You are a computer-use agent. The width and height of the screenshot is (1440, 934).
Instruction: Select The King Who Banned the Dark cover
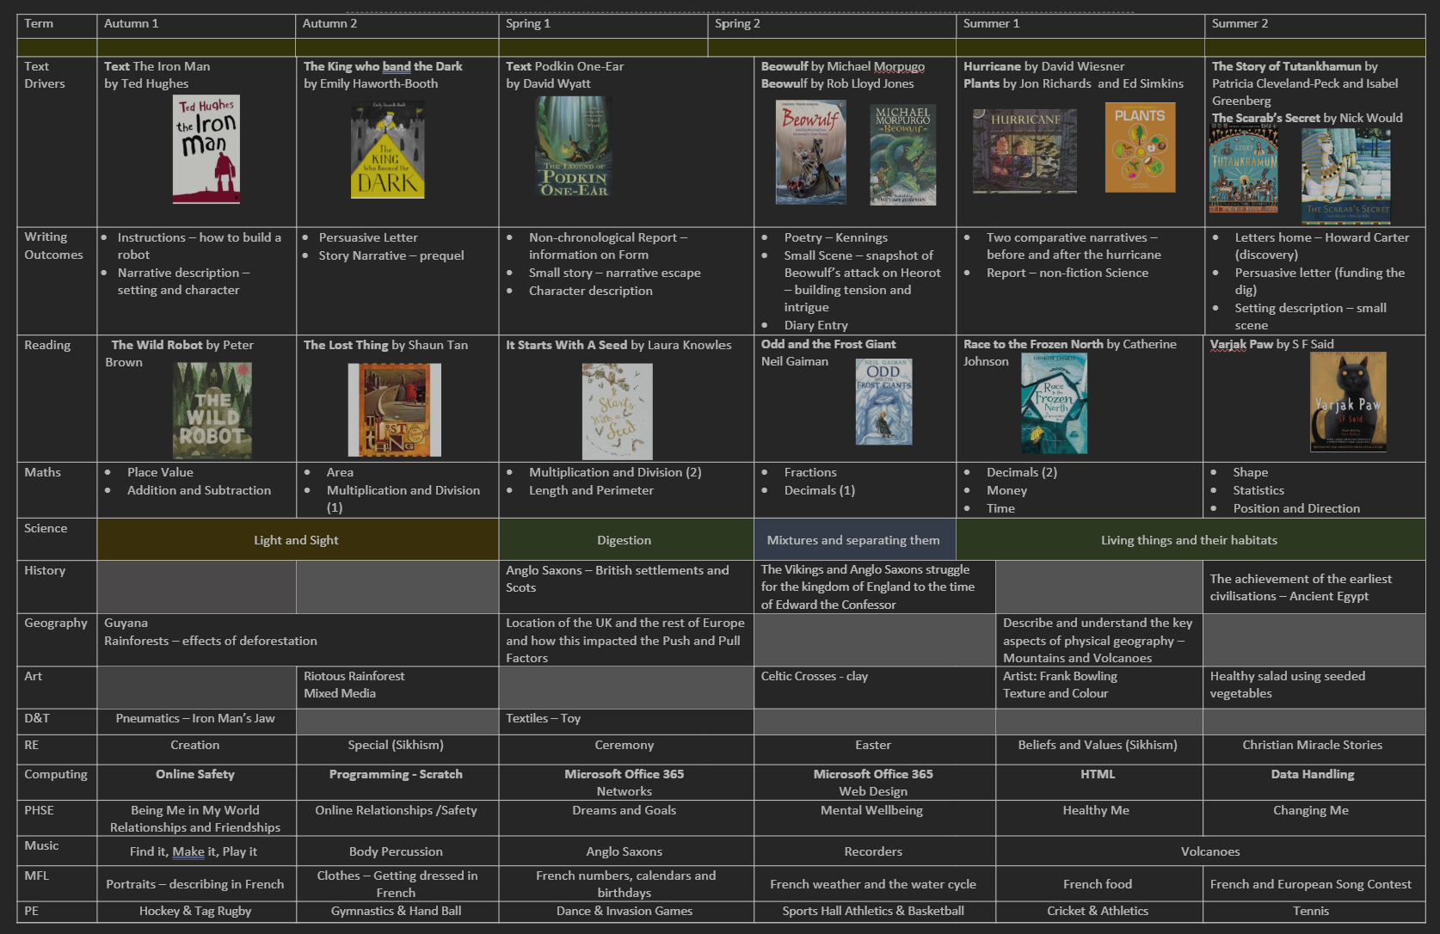[387, 151]
